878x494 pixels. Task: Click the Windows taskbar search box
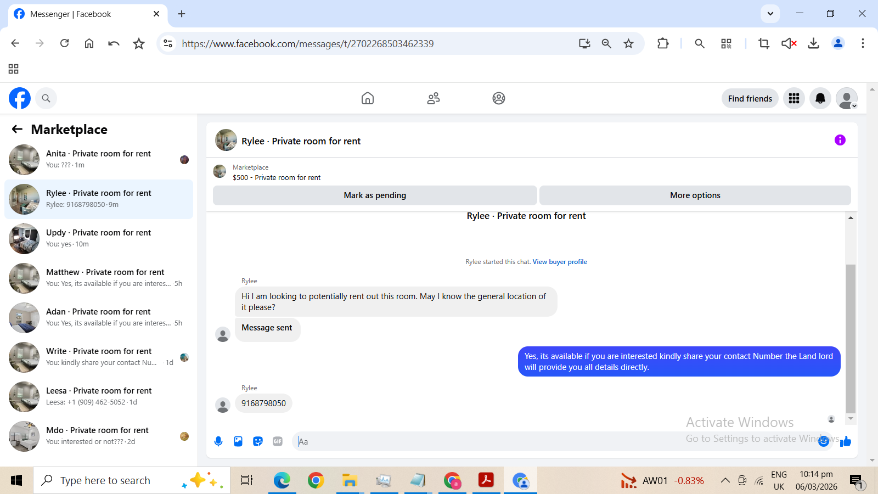[132, 481]
